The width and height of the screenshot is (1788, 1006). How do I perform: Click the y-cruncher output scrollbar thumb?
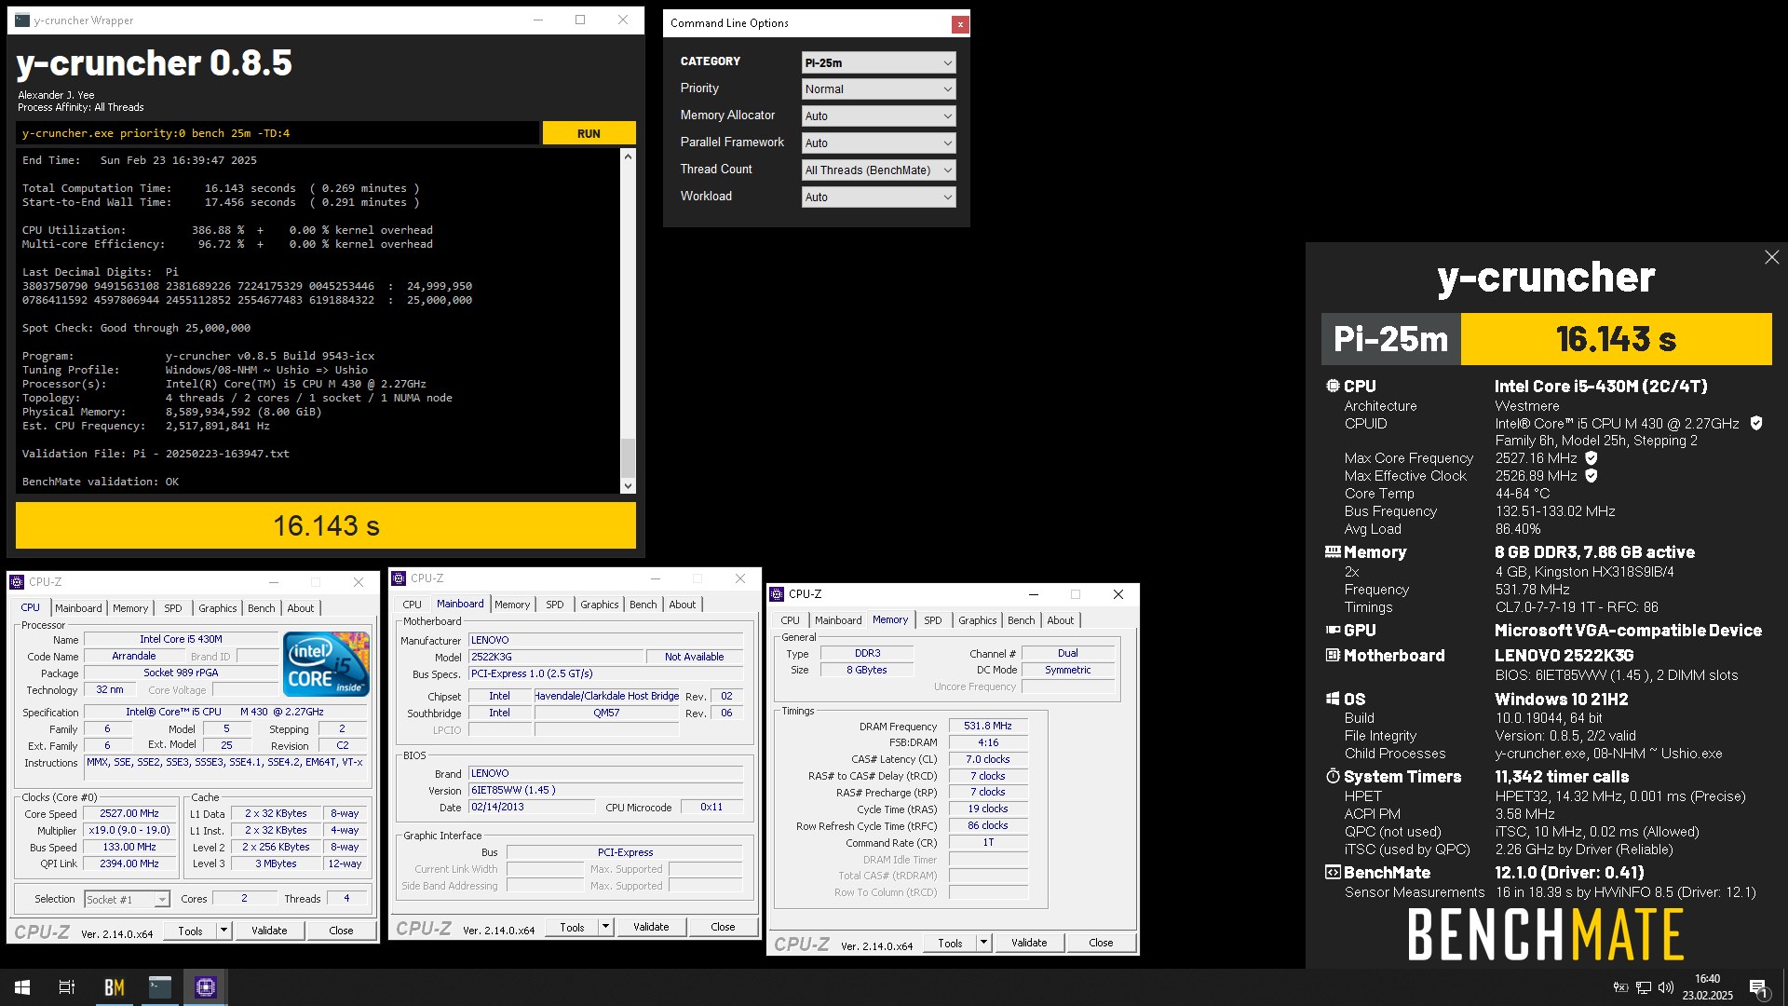(x=628, y=456)
